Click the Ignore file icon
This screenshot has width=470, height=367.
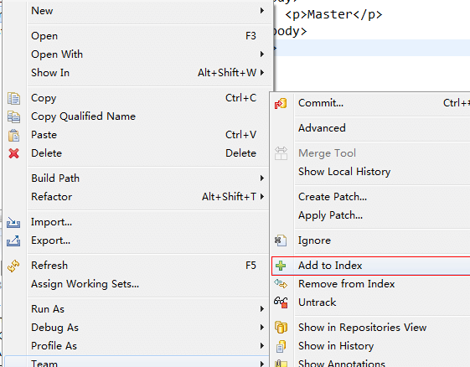(281, 240)
